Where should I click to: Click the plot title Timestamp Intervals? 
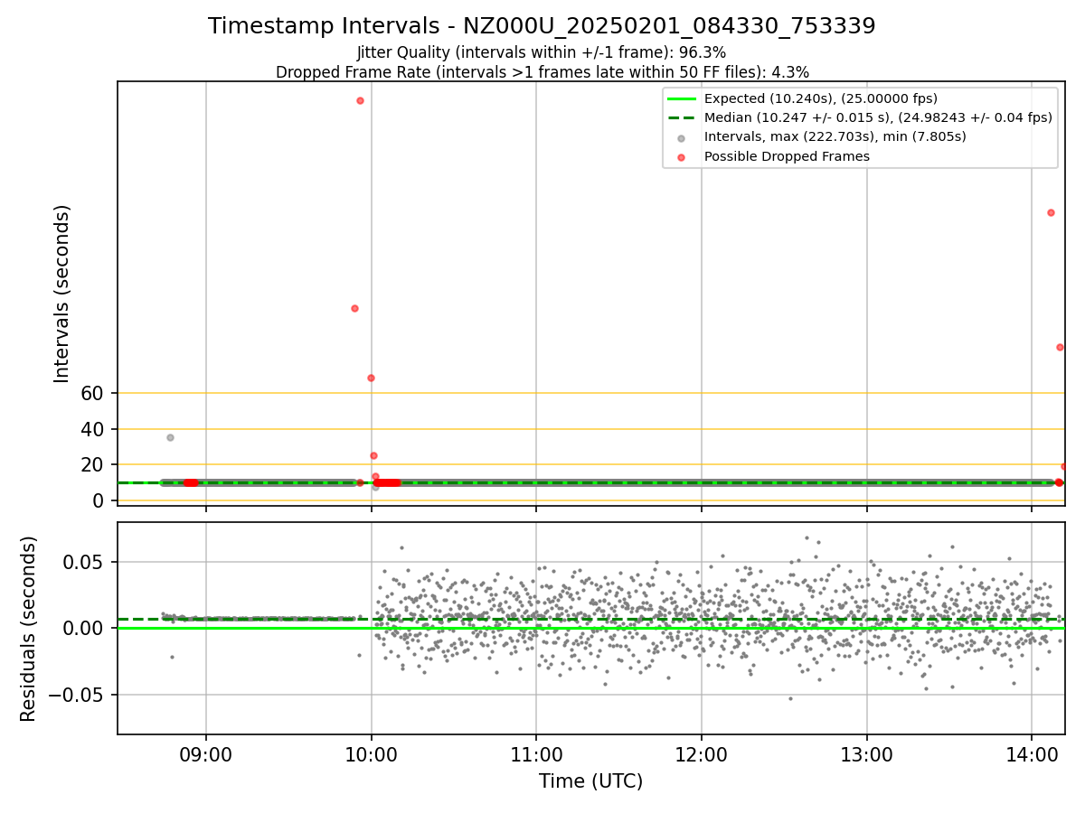click(x=542, y=26)
